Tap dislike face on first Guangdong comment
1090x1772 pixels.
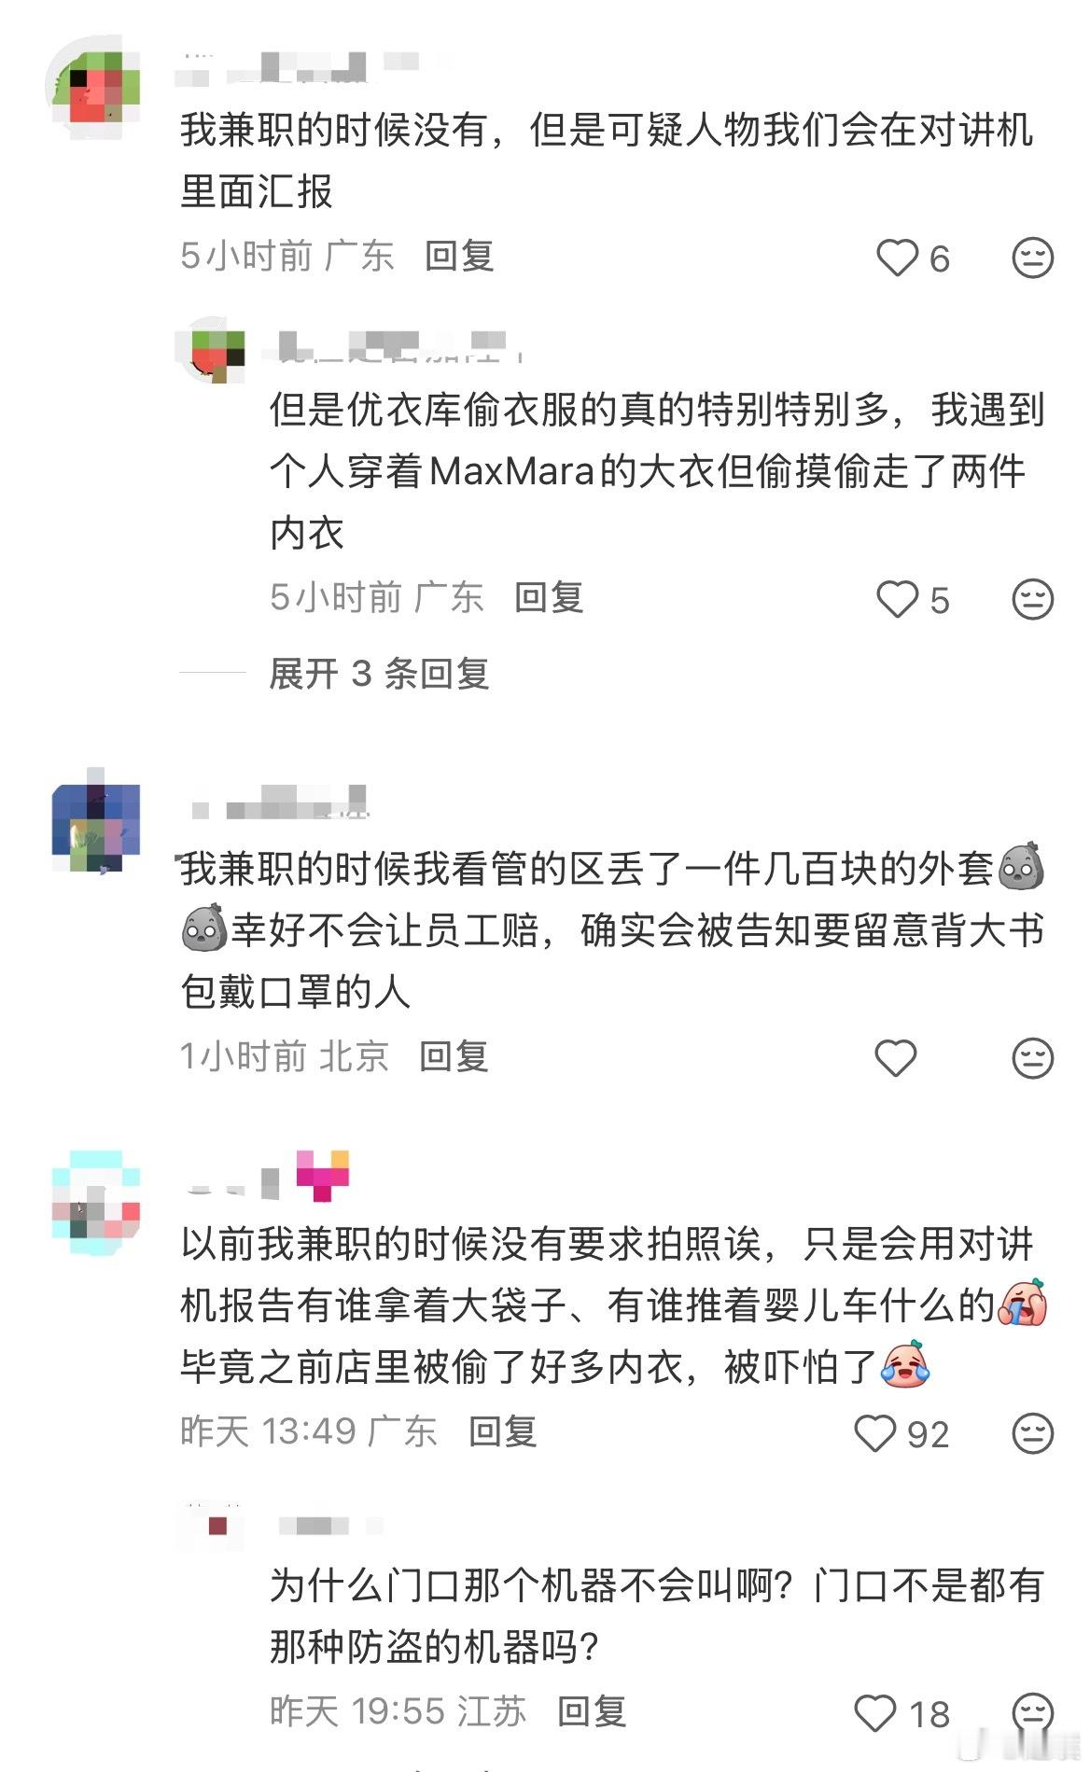1032,258
